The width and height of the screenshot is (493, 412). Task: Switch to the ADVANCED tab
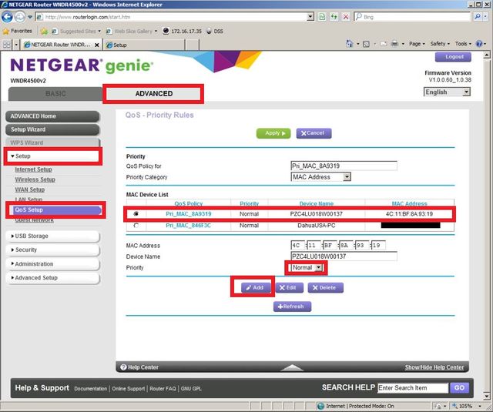coord(154,94)
